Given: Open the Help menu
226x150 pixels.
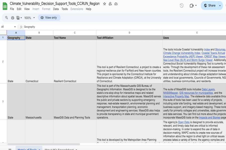Looking at the screenshot, I should (x=88, y=9).
